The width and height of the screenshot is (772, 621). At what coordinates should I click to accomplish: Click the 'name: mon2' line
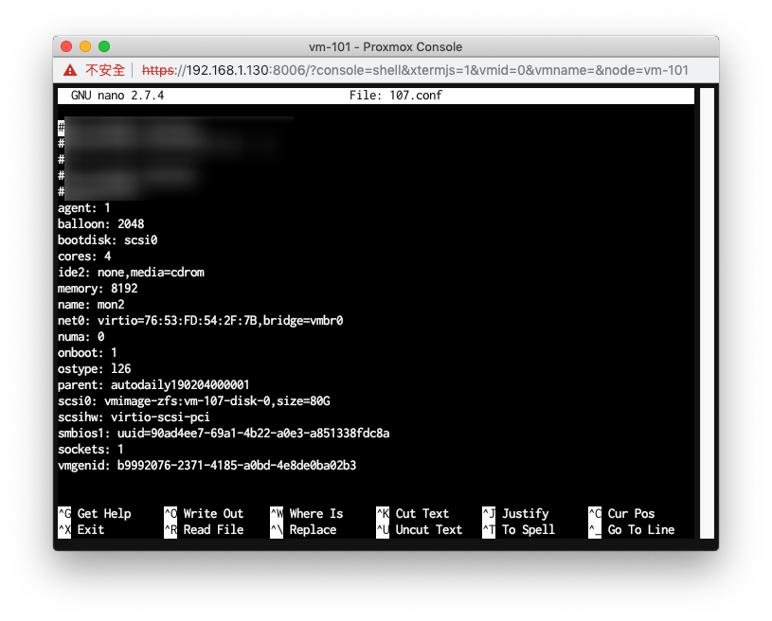[91, 305]
